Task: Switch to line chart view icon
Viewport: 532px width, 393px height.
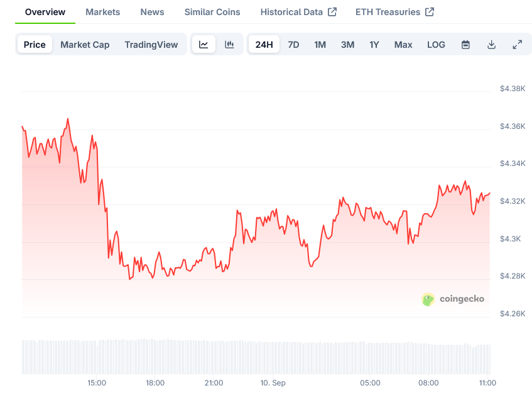Action: tap(204, 45)
